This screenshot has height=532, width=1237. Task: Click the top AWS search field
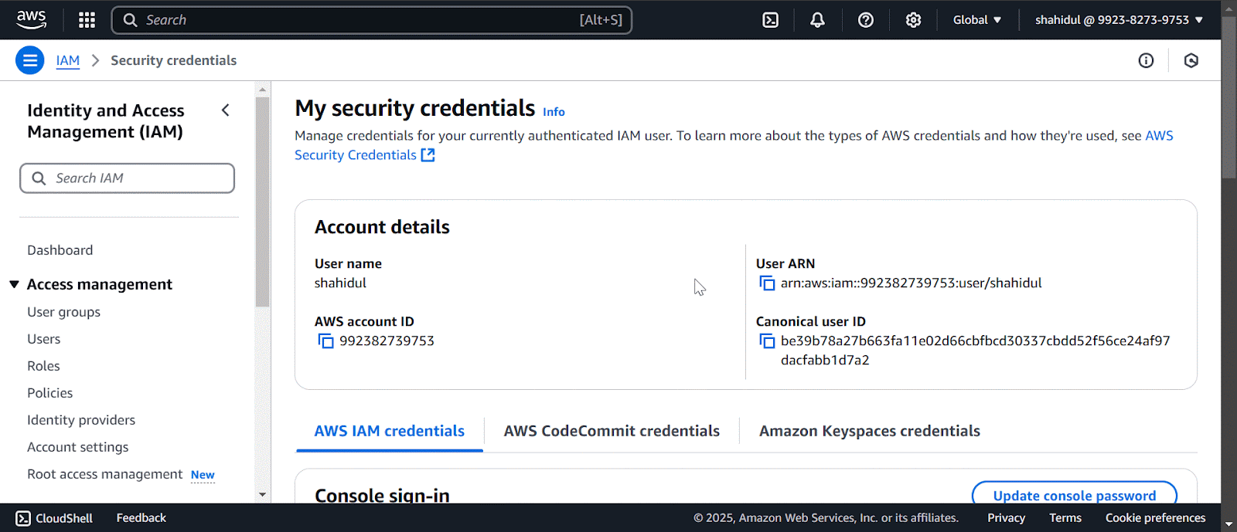[x=372, y=20]
